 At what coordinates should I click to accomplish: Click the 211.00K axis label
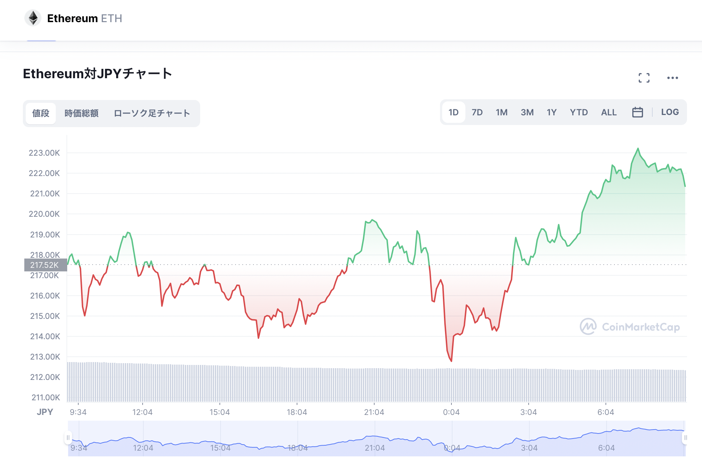pos(46,397)
